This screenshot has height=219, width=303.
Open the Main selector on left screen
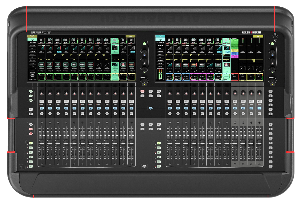pos(130,36)
